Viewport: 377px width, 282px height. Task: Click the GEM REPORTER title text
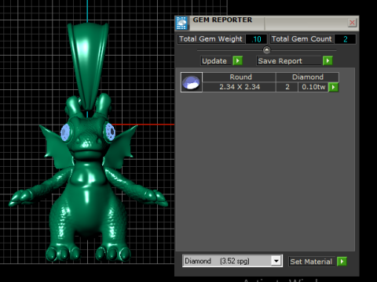222,20
